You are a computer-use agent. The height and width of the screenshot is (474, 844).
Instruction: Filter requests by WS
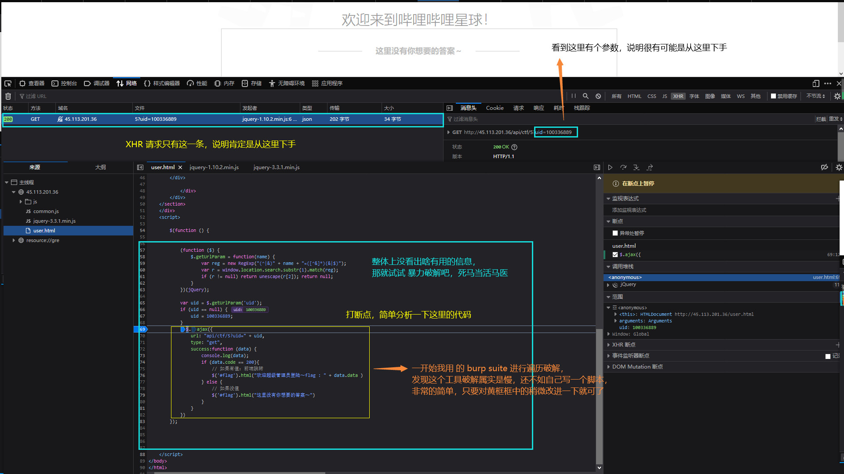pyautogui.click(x=741, y=96)
